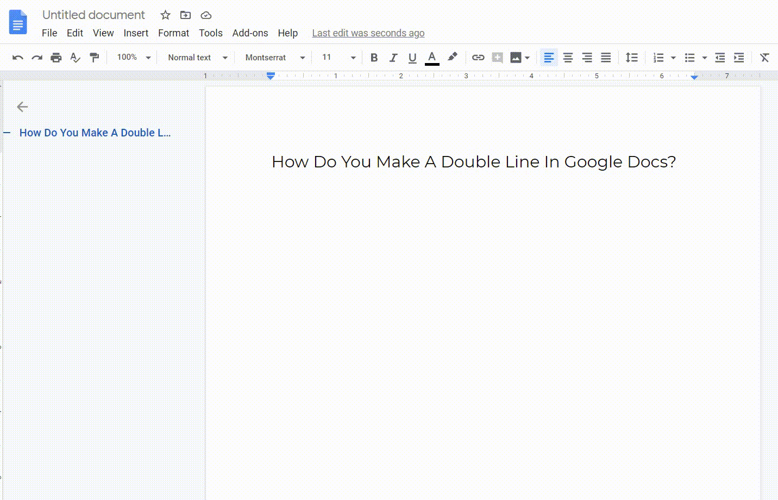
Task: Star the Untitled document
Action: (x=166, y=15)
